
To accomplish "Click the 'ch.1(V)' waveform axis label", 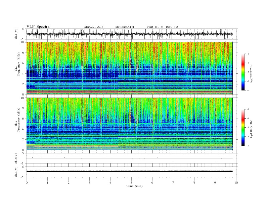I will click(16, 34).
